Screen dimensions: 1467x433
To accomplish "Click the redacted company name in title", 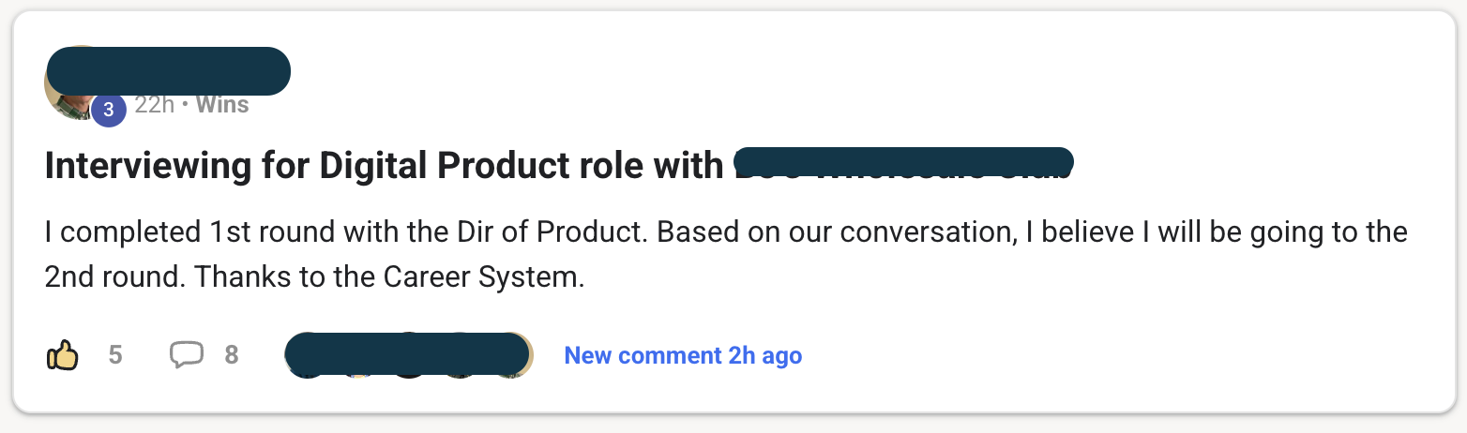I will point(902,163).
